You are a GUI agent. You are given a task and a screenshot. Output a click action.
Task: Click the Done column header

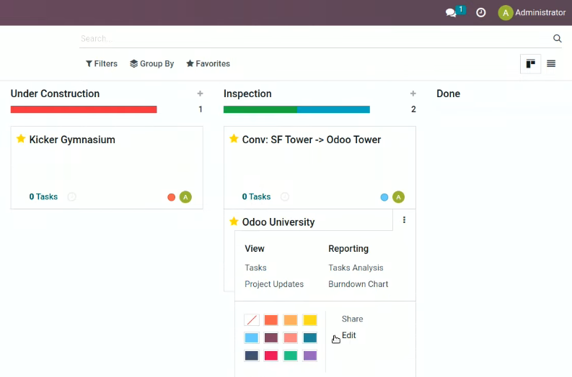tap(449, 94)
